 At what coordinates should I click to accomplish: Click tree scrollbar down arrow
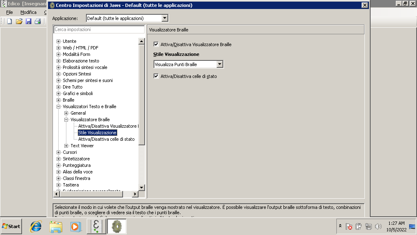tap(141, 188)
